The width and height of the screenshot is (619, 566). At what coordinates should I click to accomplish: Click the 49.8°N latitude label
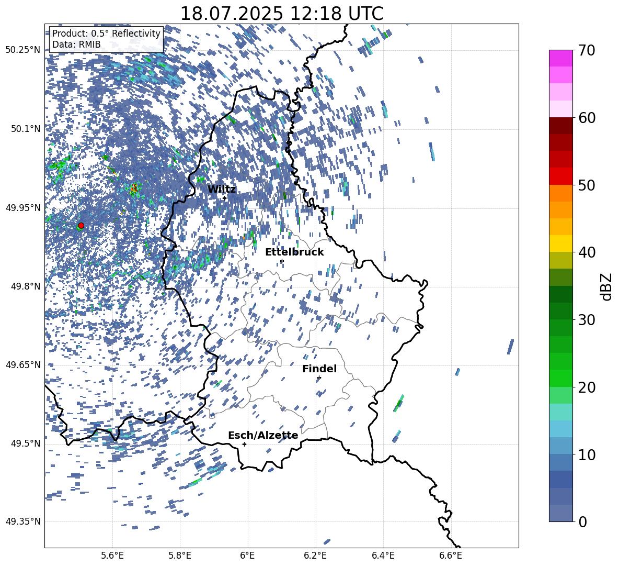[x=26, y=286]
